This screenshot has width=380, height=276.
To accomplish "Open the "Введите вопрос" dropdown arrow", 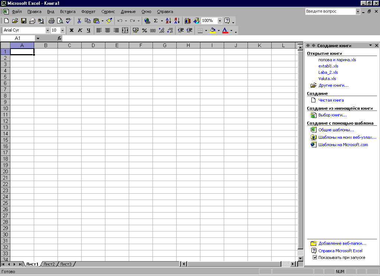I will (358, 11).
